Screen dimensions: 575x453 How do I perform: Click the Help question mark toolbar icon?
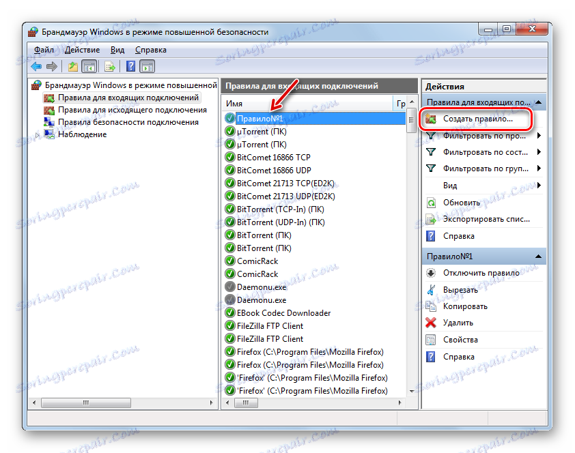tap(130, 66)
